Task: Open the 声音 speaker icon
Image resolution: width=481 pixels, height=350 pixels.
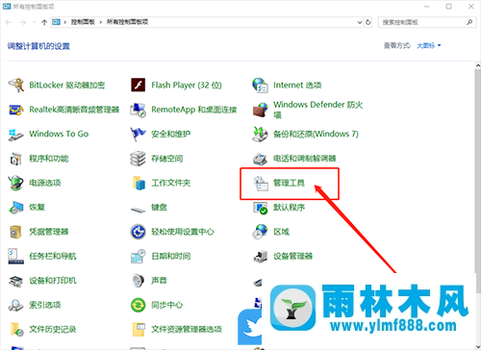Action: pos(139,281)
